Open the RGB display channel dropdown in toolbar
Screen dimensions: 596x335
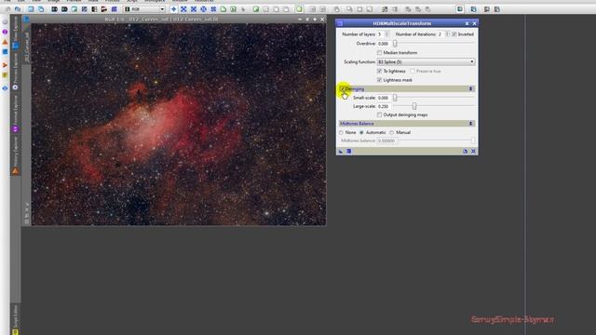[144, 8]
